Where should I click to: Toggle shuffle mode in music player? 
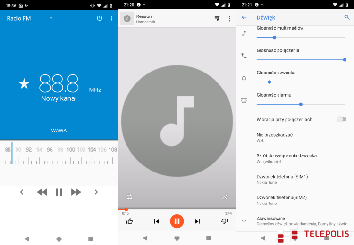coord(224,197)
